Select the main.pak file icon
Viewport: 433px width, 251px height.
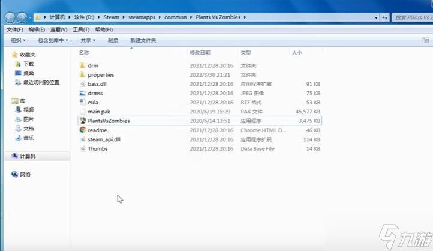click(x=82, y=112)
